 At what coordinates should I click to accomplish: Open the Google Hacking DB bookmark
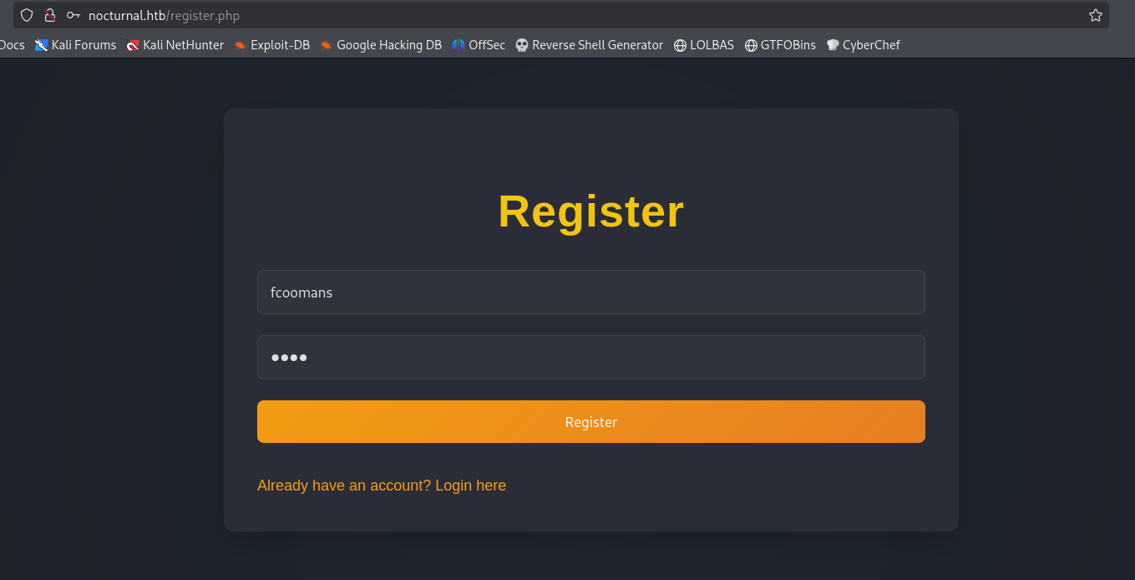click(x=380, y=45)
